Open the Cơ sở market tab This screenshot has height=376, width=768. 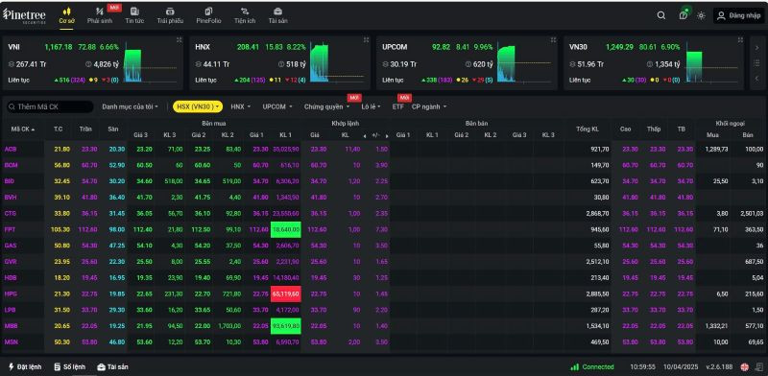click(x=66, y=15)
